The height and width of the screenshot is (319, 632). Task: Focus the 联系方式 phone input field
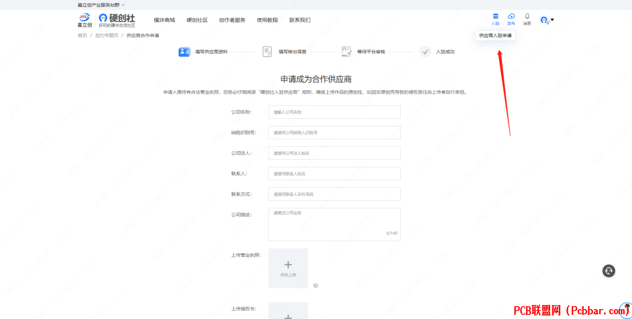pos(334,194)
